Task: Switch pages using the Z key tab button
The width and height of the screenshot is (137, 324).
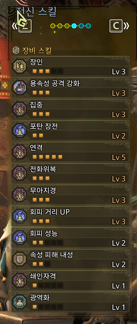Action: [x=25, y=26]
